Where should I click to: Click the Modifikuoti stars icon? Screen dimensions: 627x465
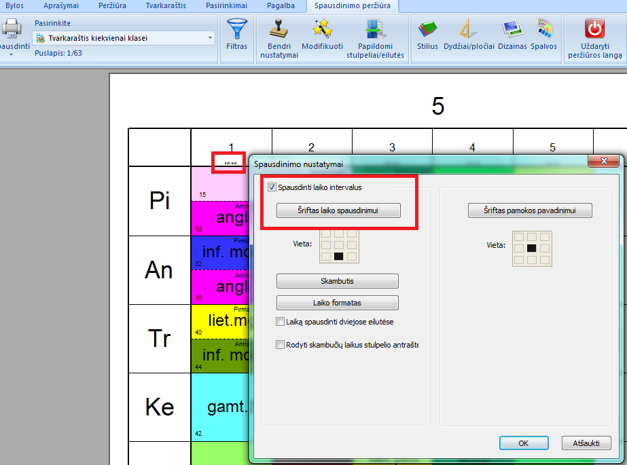point(322,30)
